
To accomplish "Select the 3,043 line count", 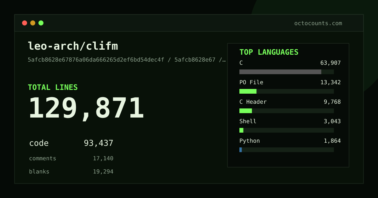I will point(332,121).
